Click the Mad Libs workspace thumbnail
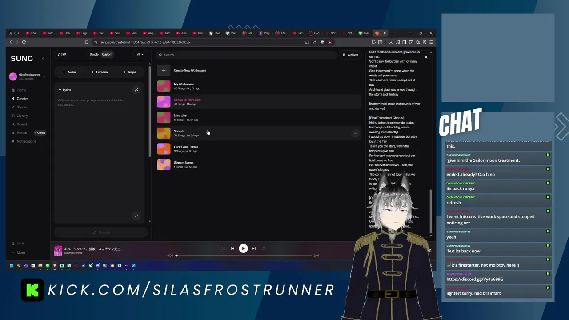569x320 pixels. coord(164,117)
